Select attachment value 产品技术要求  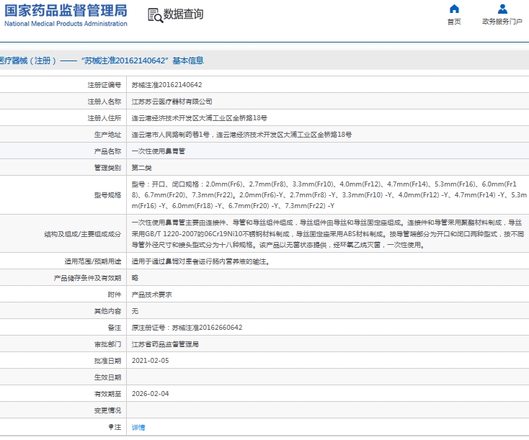[152, 295]
